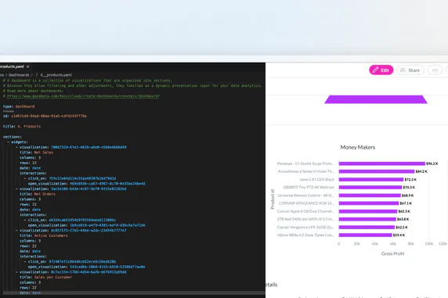Image resolution: width=448 pixels, height=298 pixels.
Task: Click the 'title: Net Sales' line
Action: click(x=36, y=153)
